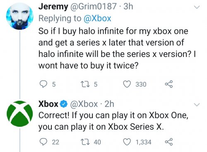Share Jeremy's tweet
Image resolution: width=207 pixels, height=152 pixels.
pyautogui.click(x=169, y=84)
